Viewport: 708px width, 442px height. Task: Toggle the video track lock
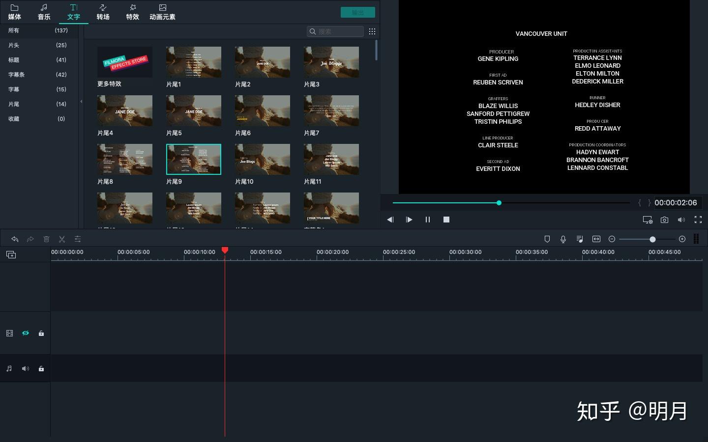tap(41, 333)
